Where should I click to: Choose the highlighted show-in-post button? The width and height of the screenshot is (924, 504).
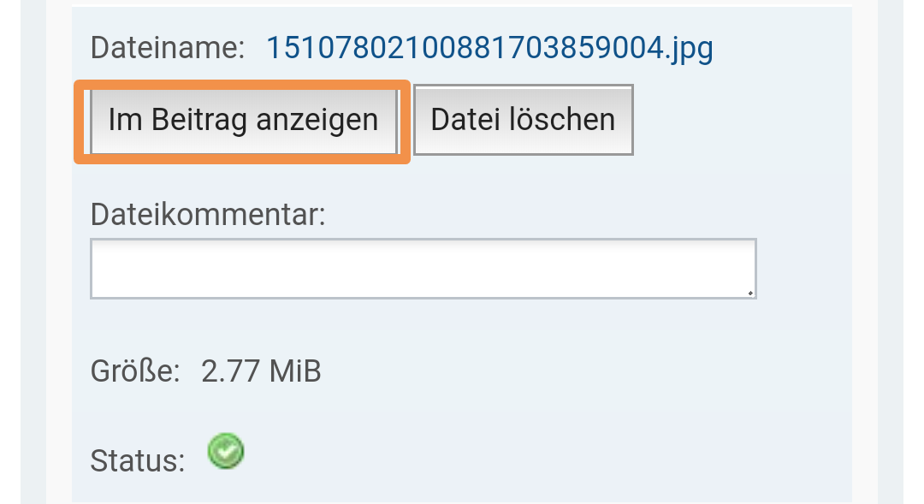point(243,120)
